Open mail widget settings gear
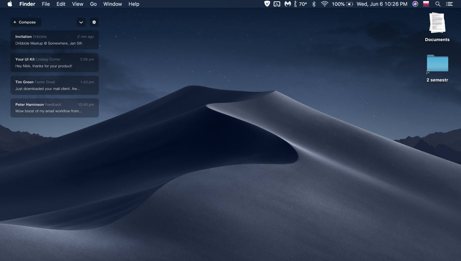The image size is (461, 261). [x=94, y=22]
